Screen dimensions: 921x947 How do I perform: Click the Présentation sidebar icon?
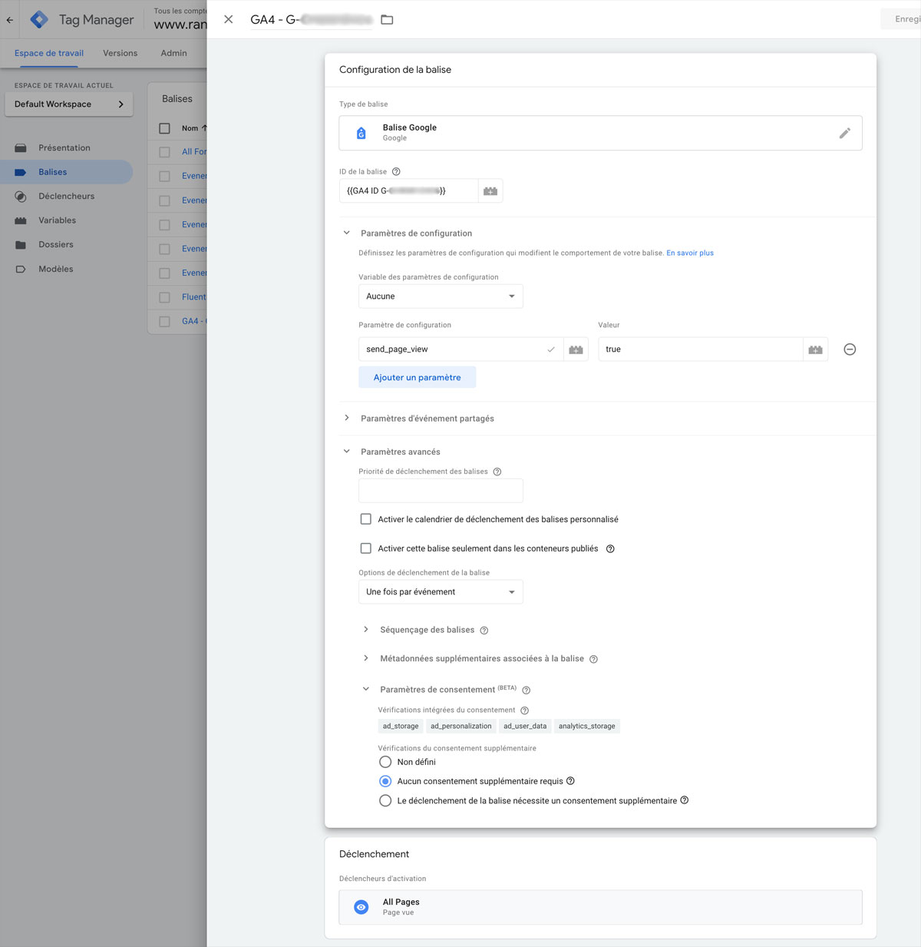(21, 148)
